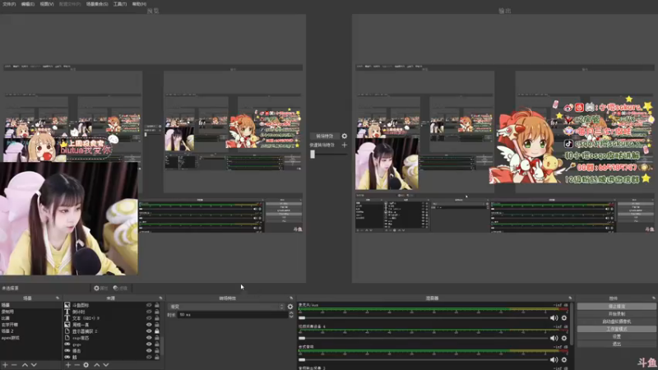Open the 文件(F) menu
658x370 pixels.
pos(9,4)
